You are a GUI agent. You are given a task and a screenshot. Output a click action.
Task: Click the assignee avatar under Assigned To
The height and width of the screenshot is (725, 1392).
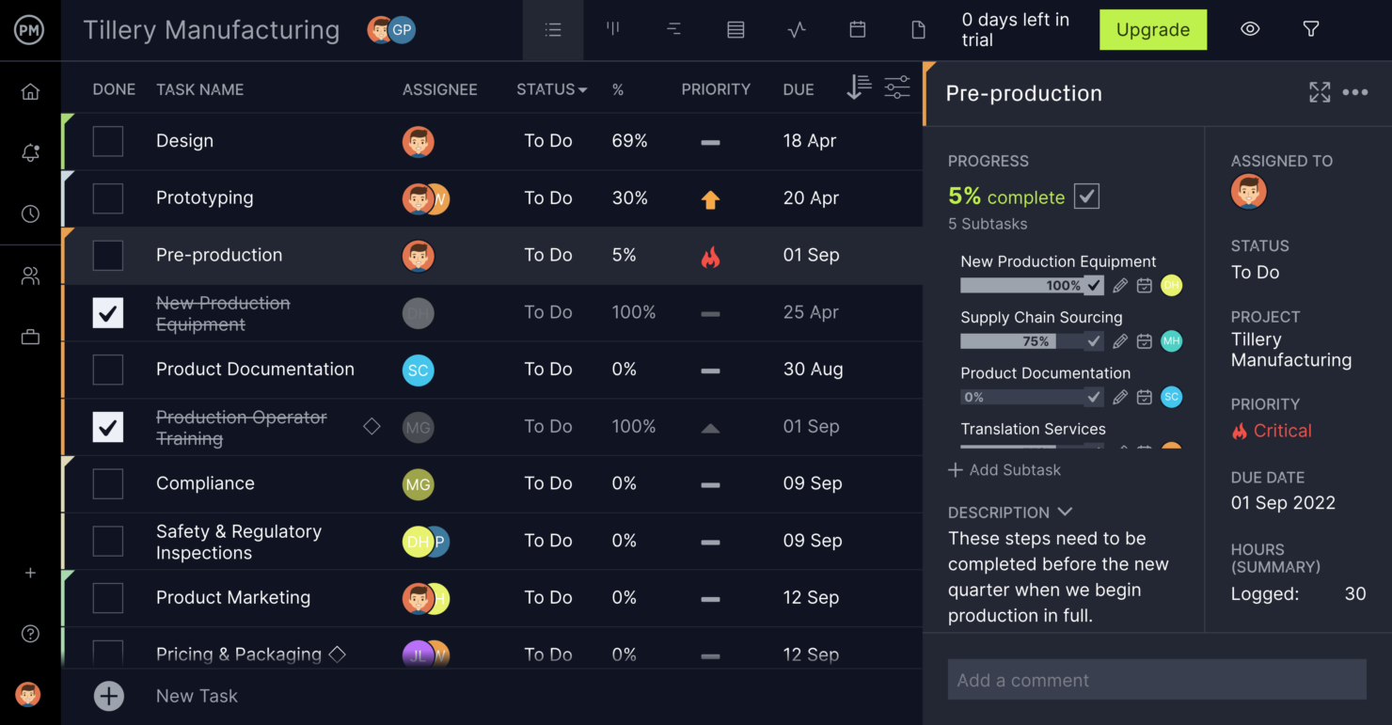[1249, 192]
